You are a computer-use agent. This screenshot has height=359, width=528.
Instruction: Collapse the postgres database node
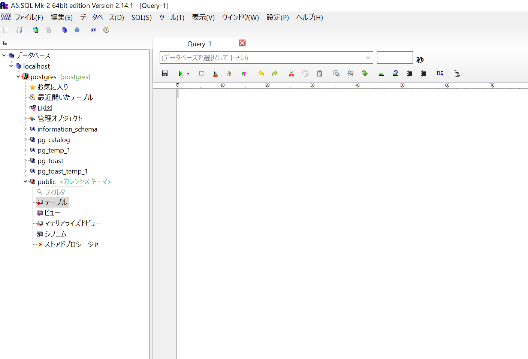18,76
